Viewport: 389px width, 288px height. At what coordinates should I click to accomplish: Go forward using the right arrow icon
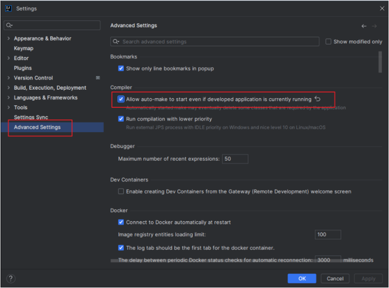pyautogui.click(x=374, y=26)
